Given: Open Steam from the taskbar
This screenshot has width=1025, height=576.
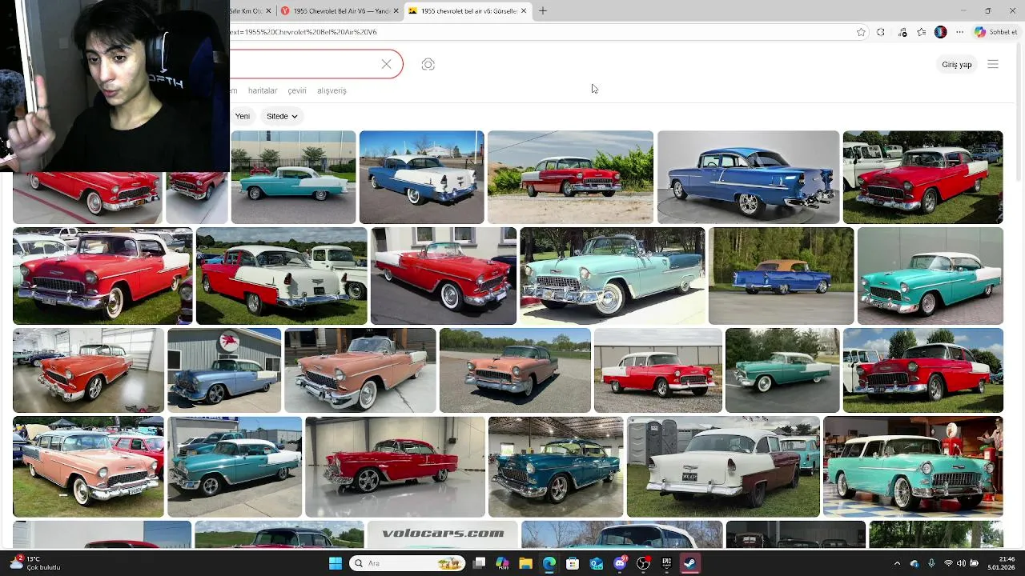Looking at the screenshot, I should [x=689, y=563].
